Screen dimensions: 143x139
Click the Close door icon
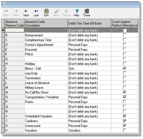87,11
